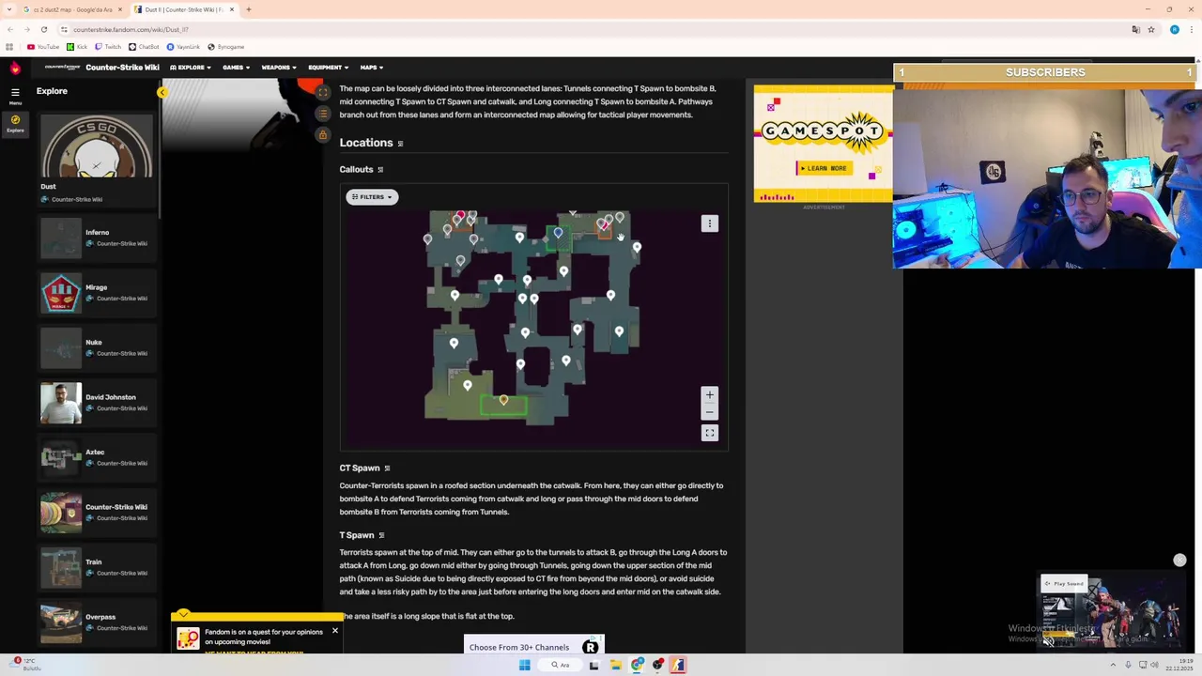Click the orange lock page tool icon

coord(322,135)
